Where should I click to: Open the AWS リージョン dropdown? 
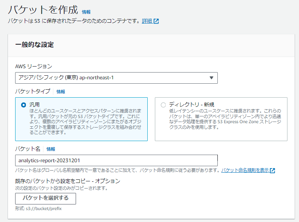tap(116, 78)
